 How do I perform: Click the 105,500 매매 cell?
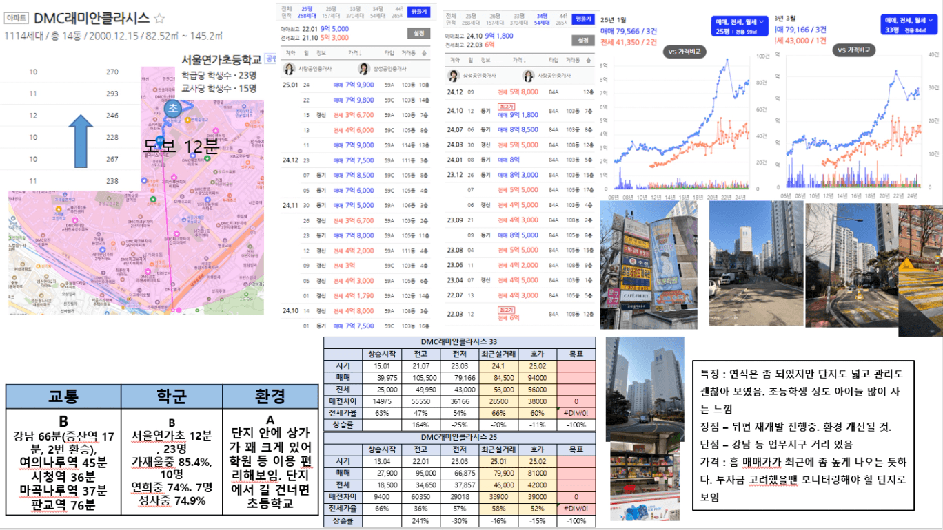pos(421,377)
